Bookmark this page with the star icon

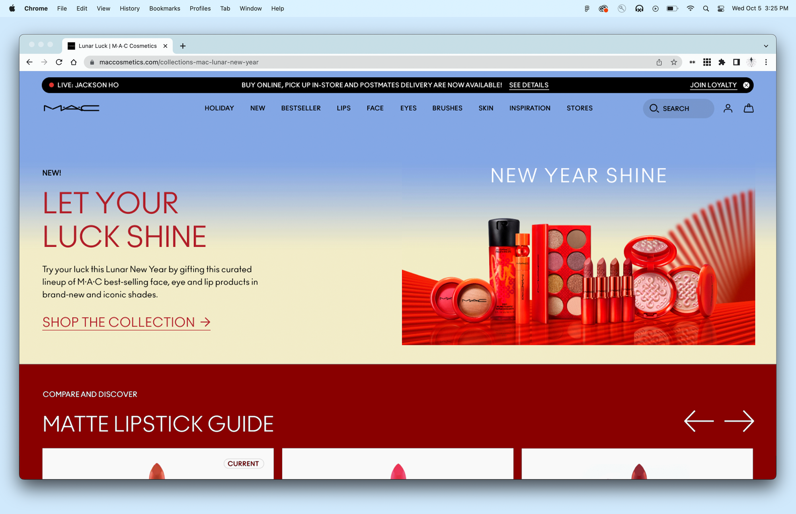tap(674, 62)
